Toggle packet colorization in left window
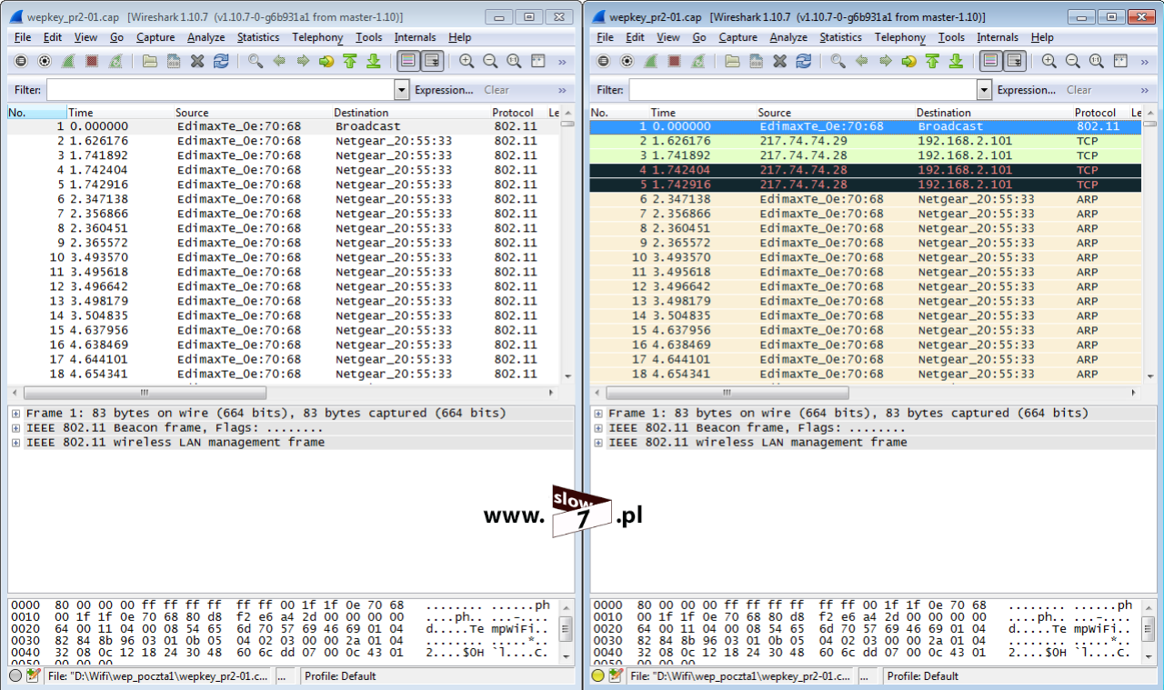 (407, 61)
